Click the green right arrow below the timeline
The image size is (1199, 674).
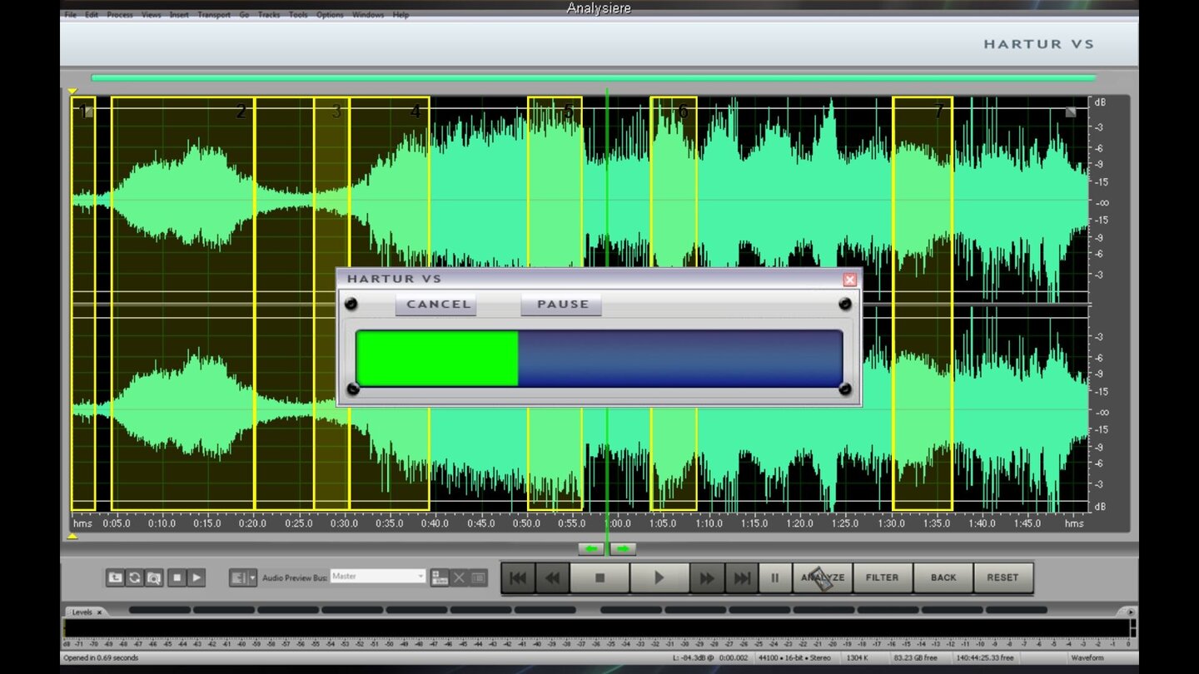pos(623,549)
